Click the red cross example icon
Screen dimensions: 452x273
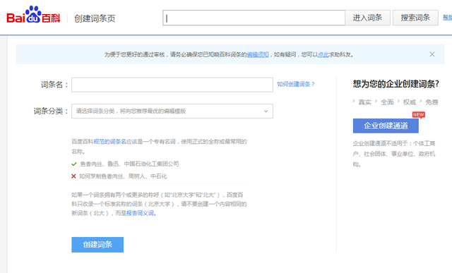[73, 176]
